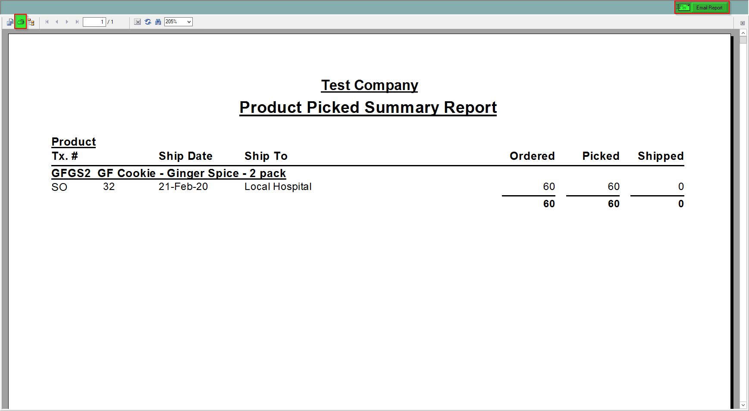The image size is (749, 411).
Task: Click the Shipped column header
Action: pos(661,156)
